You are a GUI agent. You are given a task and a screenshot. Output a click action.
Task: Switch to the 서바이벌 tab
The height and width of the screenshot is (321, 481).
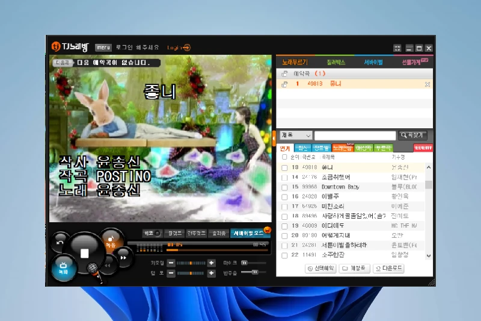pos(373,63)
